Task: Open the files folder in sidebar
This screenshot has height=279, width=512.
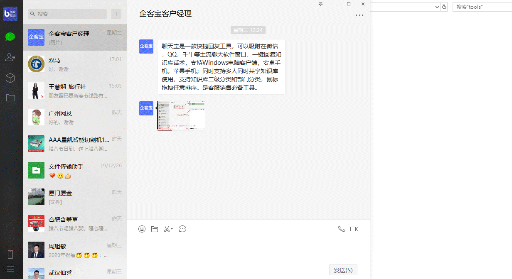Action: tap(10, 98)
